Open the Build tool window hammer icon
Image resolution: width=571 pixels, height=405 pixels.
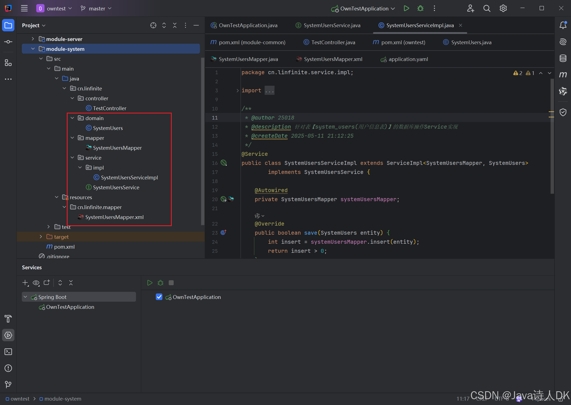tap(8, 319)
